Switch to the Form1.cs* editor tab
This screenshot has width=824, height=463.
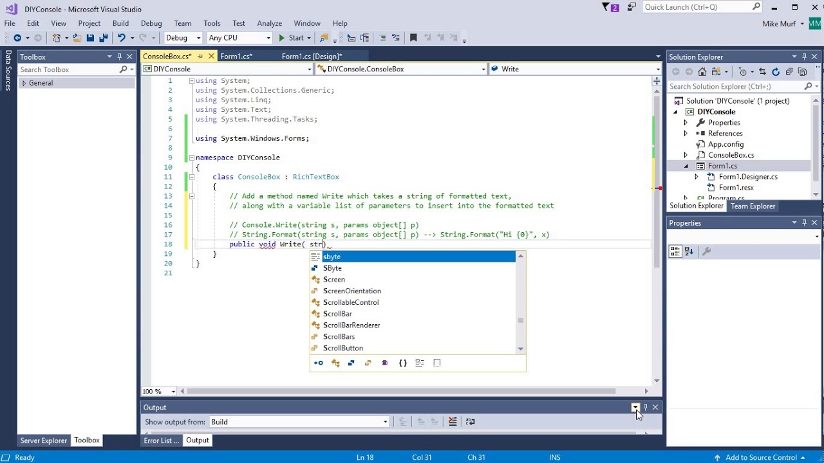(236, 57)
